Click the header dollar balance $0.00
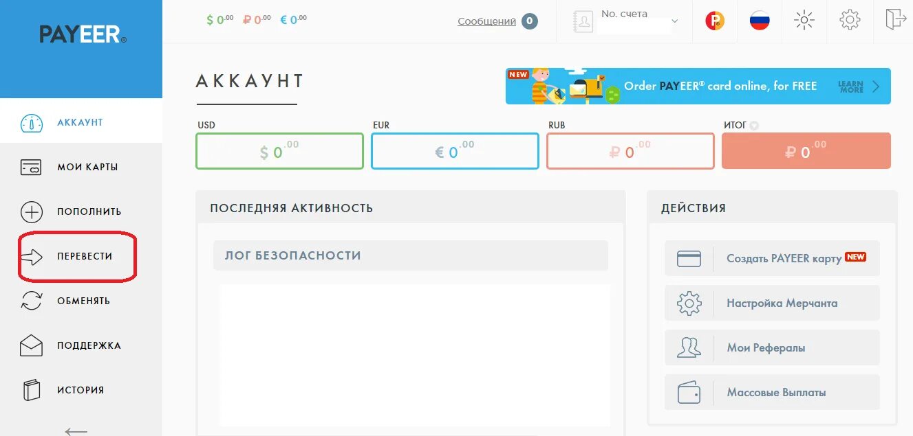The image size is (913, 436). [219, 20]
